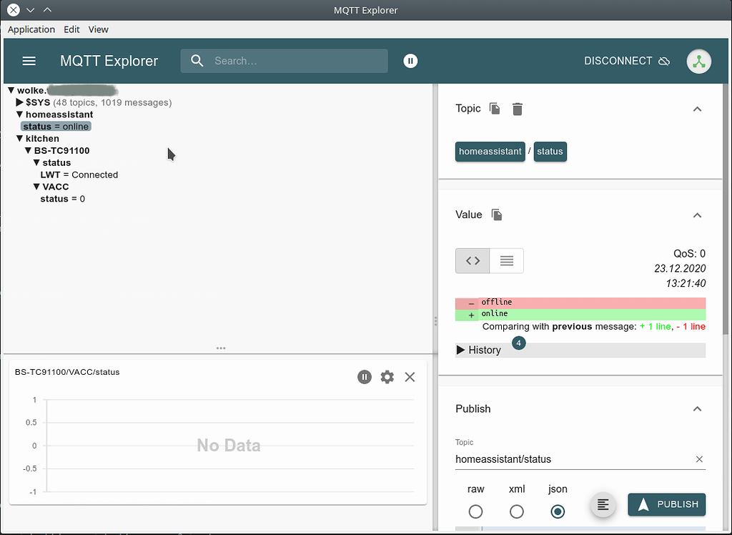Expand the $SYS topic tree
This screenshot has width=732, height=535.
[x=19, y=102]
